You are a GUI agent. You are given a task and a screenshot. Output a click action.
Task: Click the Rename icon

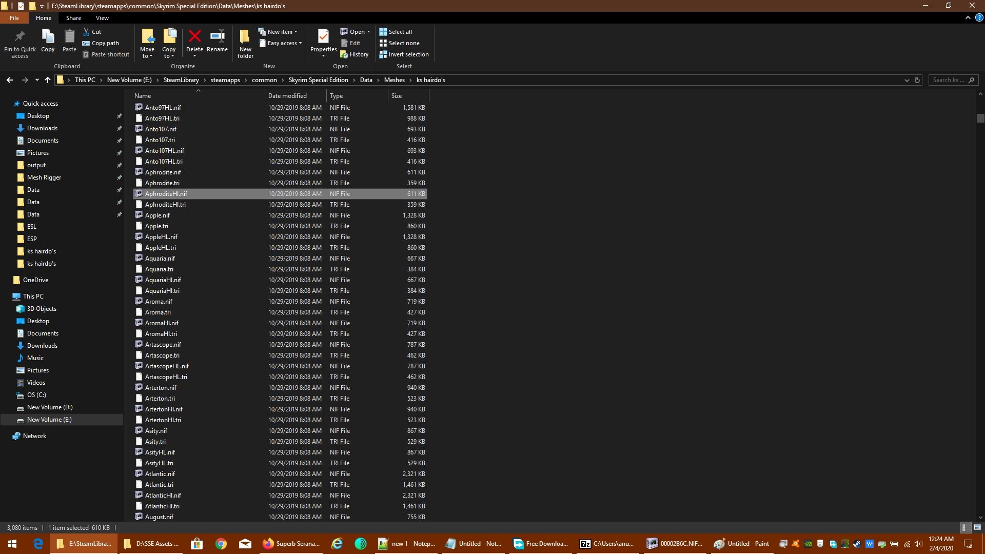[217, 36]
